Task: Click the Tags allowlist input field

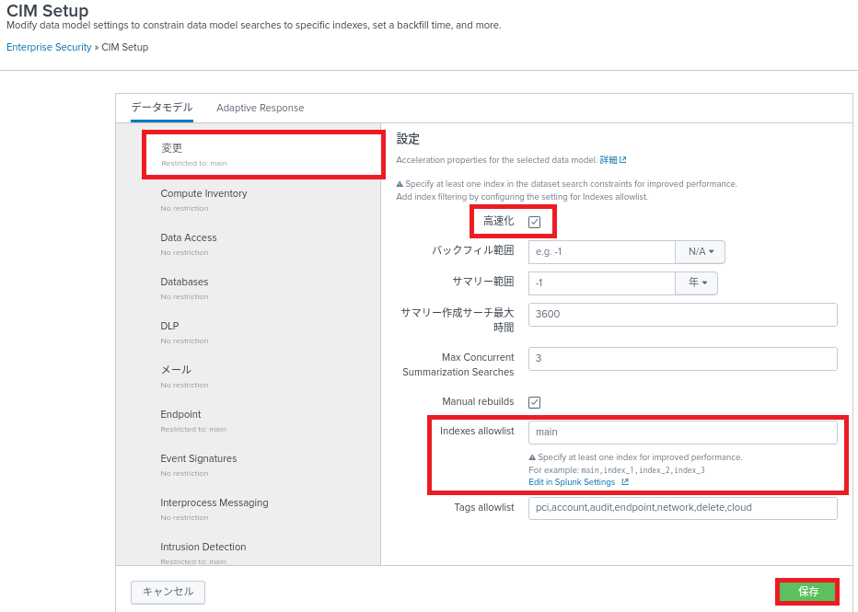Action: click(682, 508)
